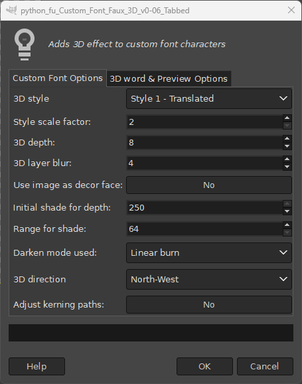This screenshot has width=302, height=384.
Task: Confirm the dialog with OK
Action: coord(204,366)
